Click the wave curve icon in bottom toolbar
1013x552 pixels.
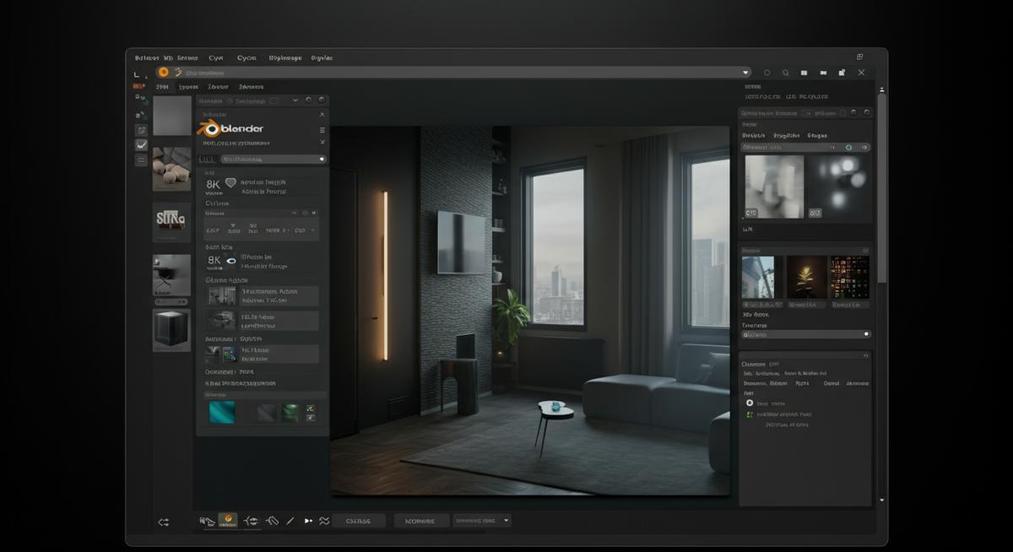(x=323, y=522)
